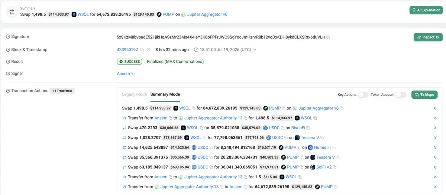Screen dimensions: 446x195
Task: Click the help icon beside Signer
Action: point(8,74)
